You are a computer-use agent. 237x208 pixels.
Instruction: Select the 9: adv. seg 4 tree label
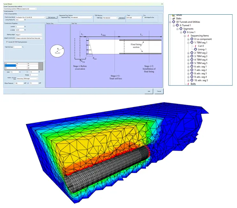coord(200,77)
